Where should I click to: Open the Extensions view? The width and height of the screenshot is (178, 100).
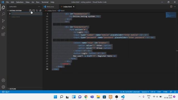pos(3,34)
